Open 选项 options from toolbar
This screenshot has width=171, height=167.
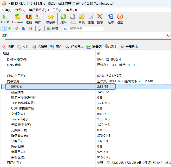[111, 19]
